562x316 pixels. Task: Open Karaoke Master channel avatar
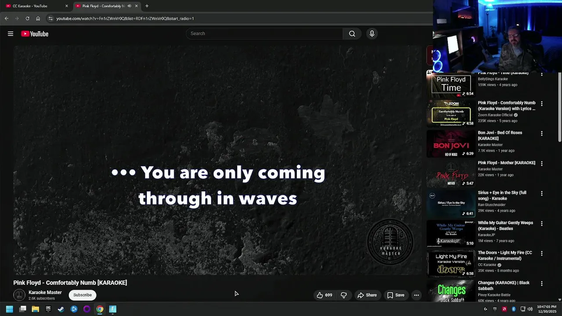19,295
